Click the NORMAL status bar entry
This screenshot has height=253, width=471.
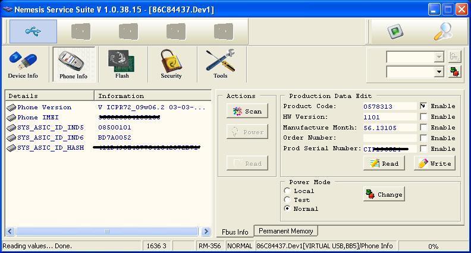pos(240,246)
